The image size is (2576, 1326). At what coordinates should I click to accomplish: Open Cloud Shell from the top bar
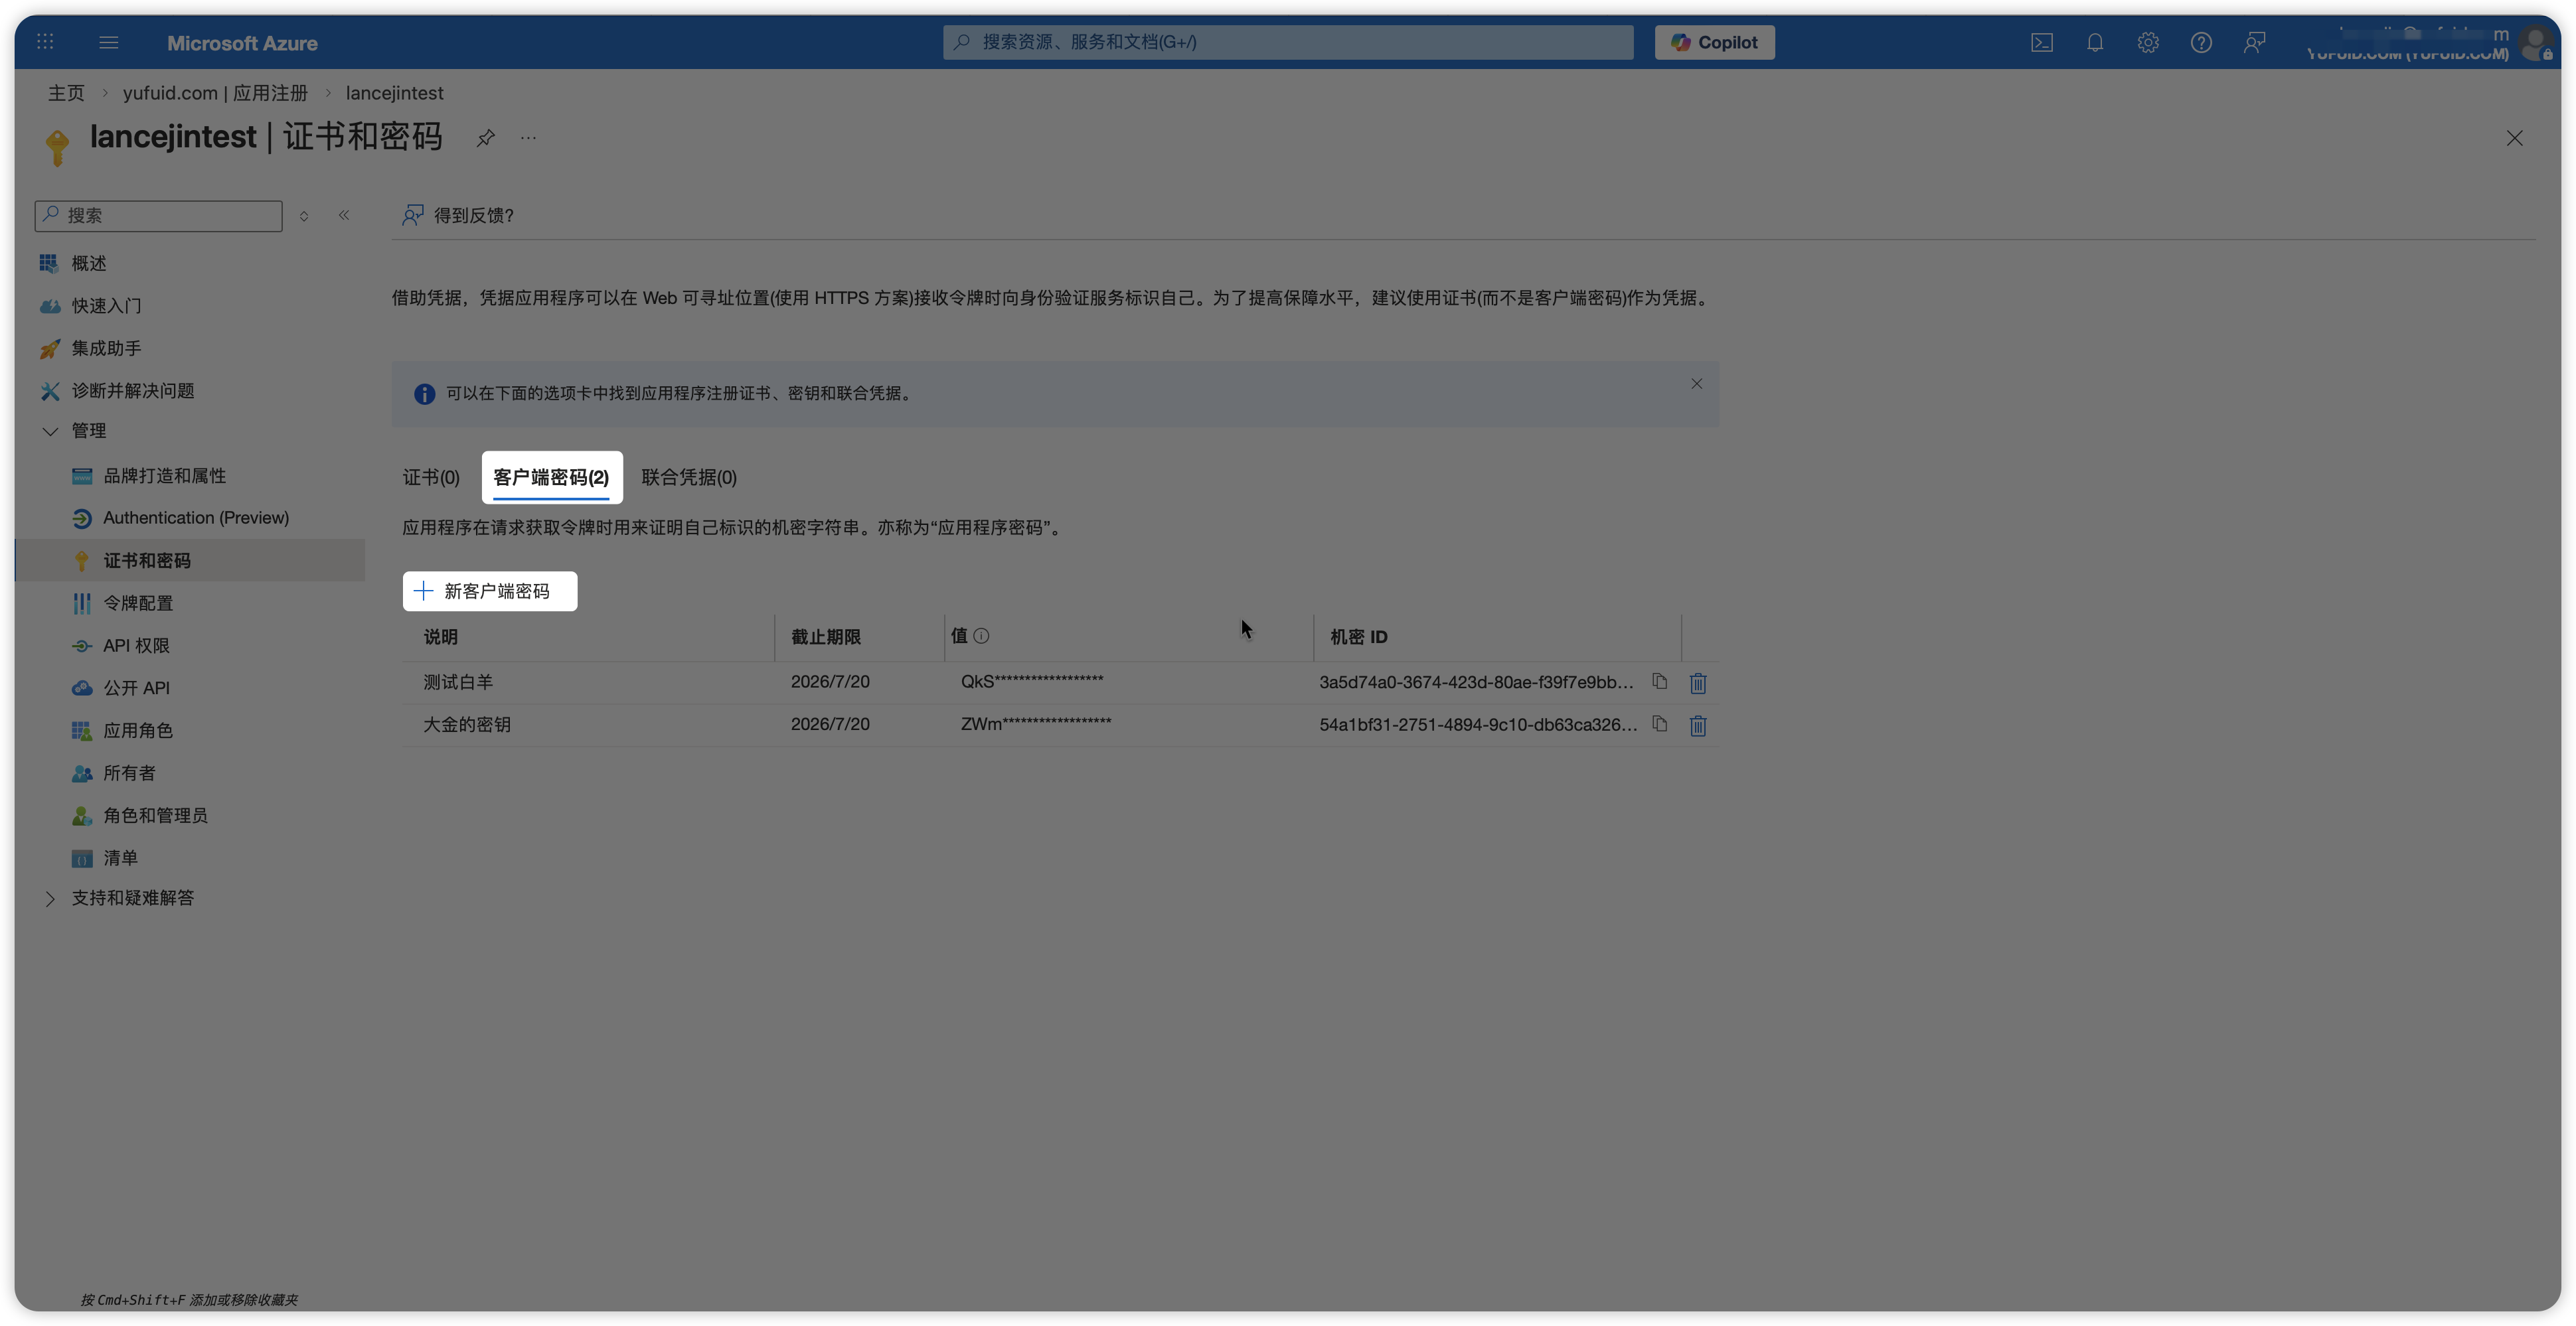click(x=2041, y=43)
